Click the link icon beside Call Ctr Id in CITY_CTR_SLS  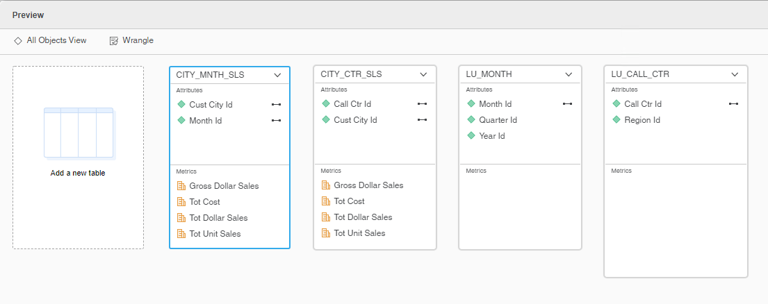[422, 103]
